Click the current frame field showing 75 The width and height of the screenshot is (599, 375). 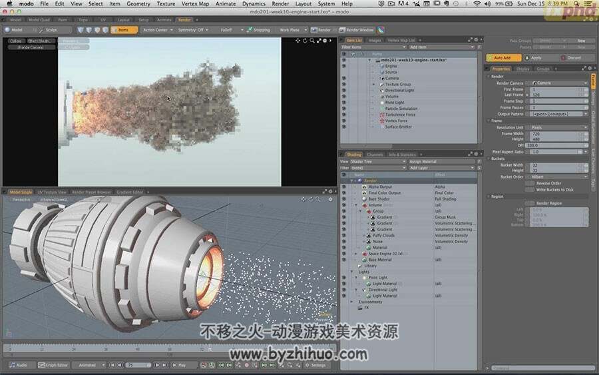[138, 365]
